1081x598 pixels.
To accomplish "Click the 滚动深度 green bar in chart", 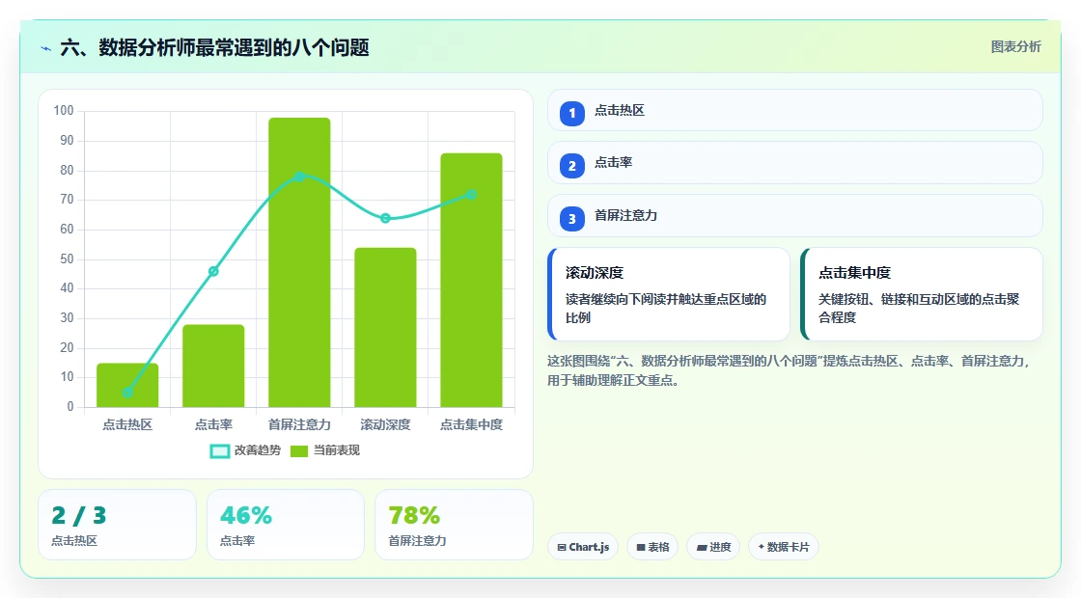I will (x=385, y=327).
